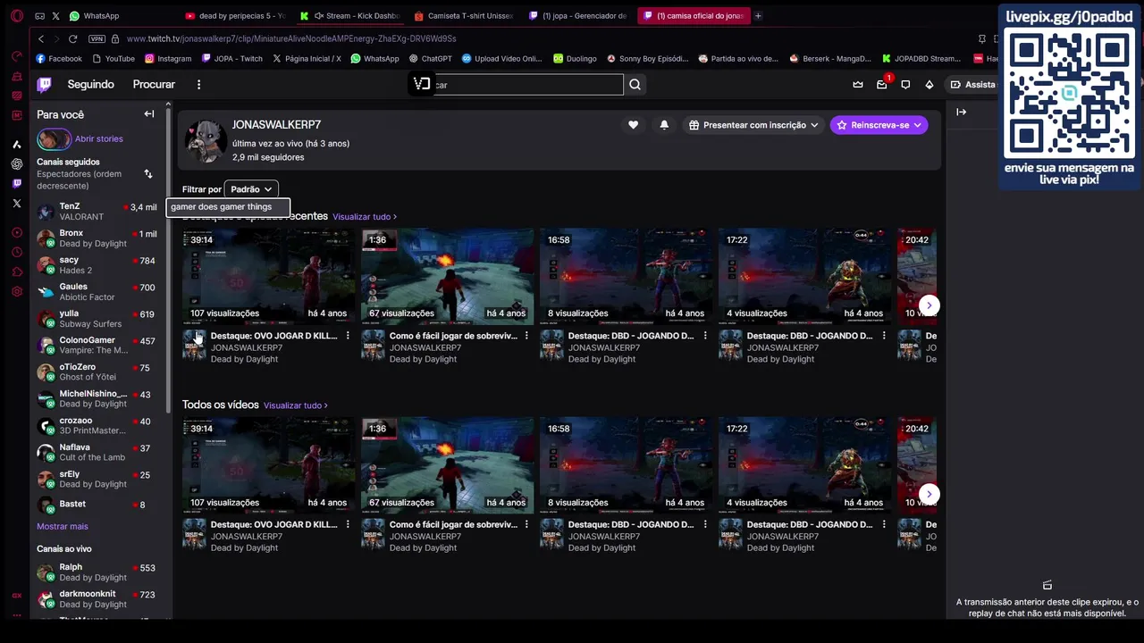1144x643 pixels.
Task: Open the Opera menu logo
Action: point(16,16)
